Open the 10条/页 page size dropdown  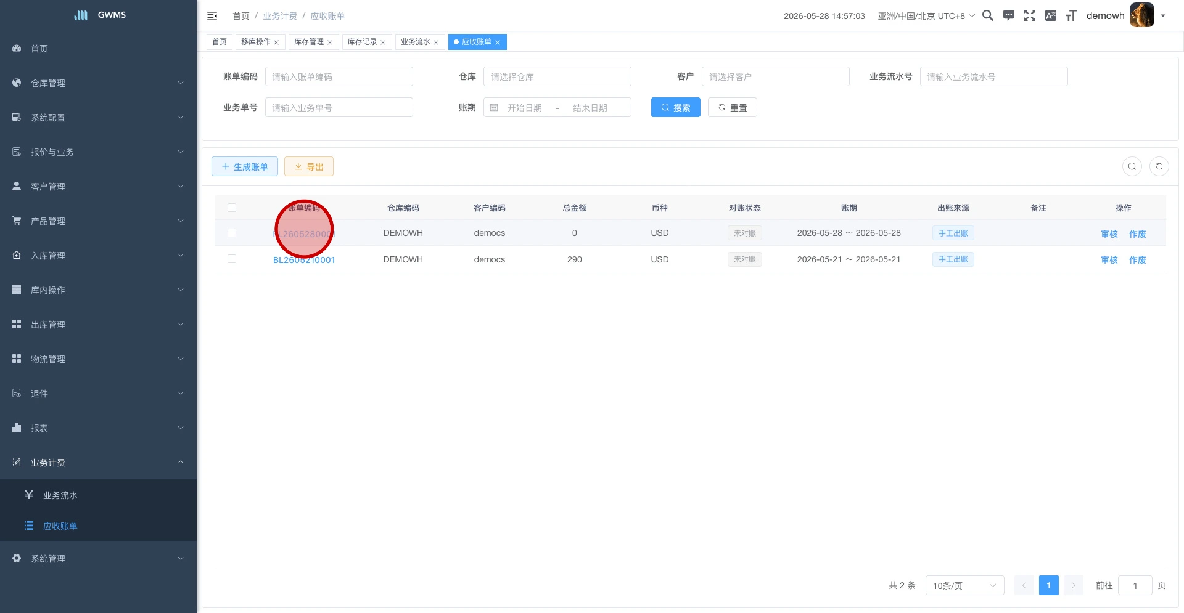[x=964, y=585]
